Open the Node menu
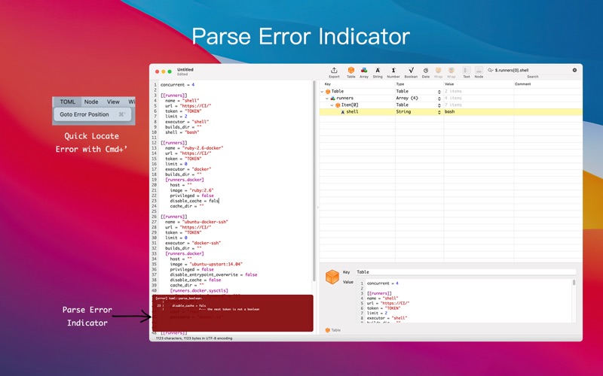The height and width of the screenshot is (376, 603). (x=91, y=102)
